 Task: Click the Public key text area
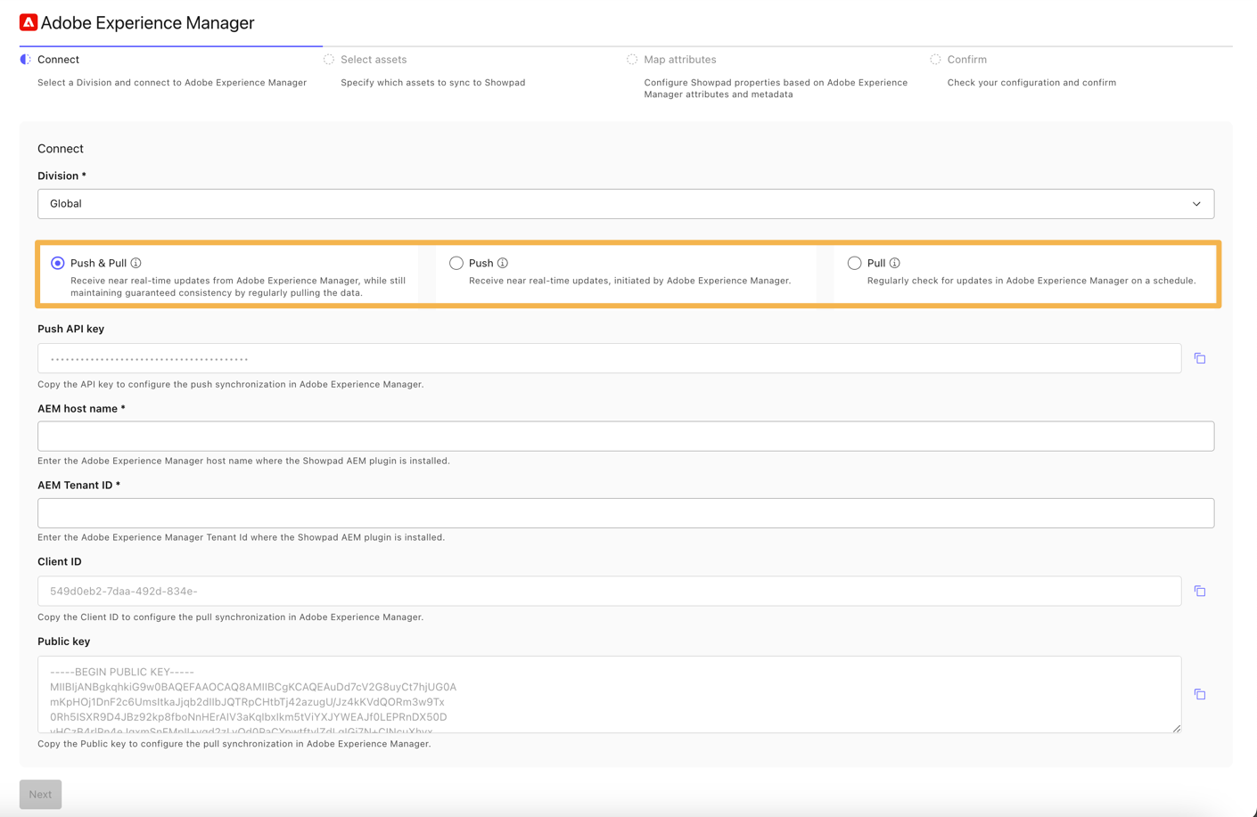(610, 695)
